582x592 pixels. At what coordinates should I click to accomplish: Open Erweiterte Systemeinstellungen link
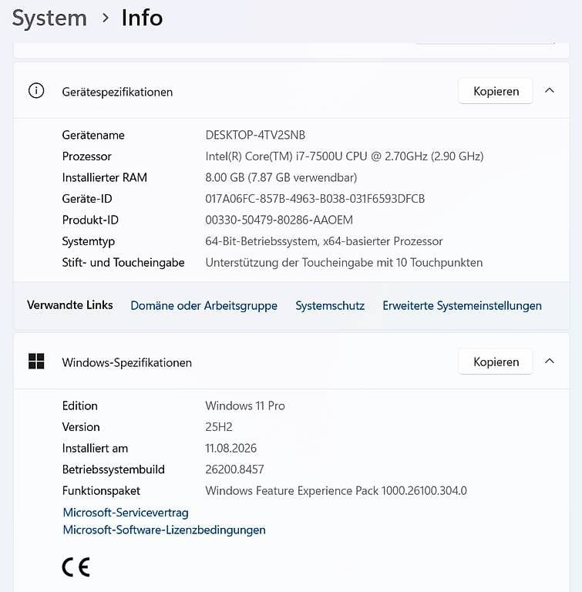click(x=463, y=305)
